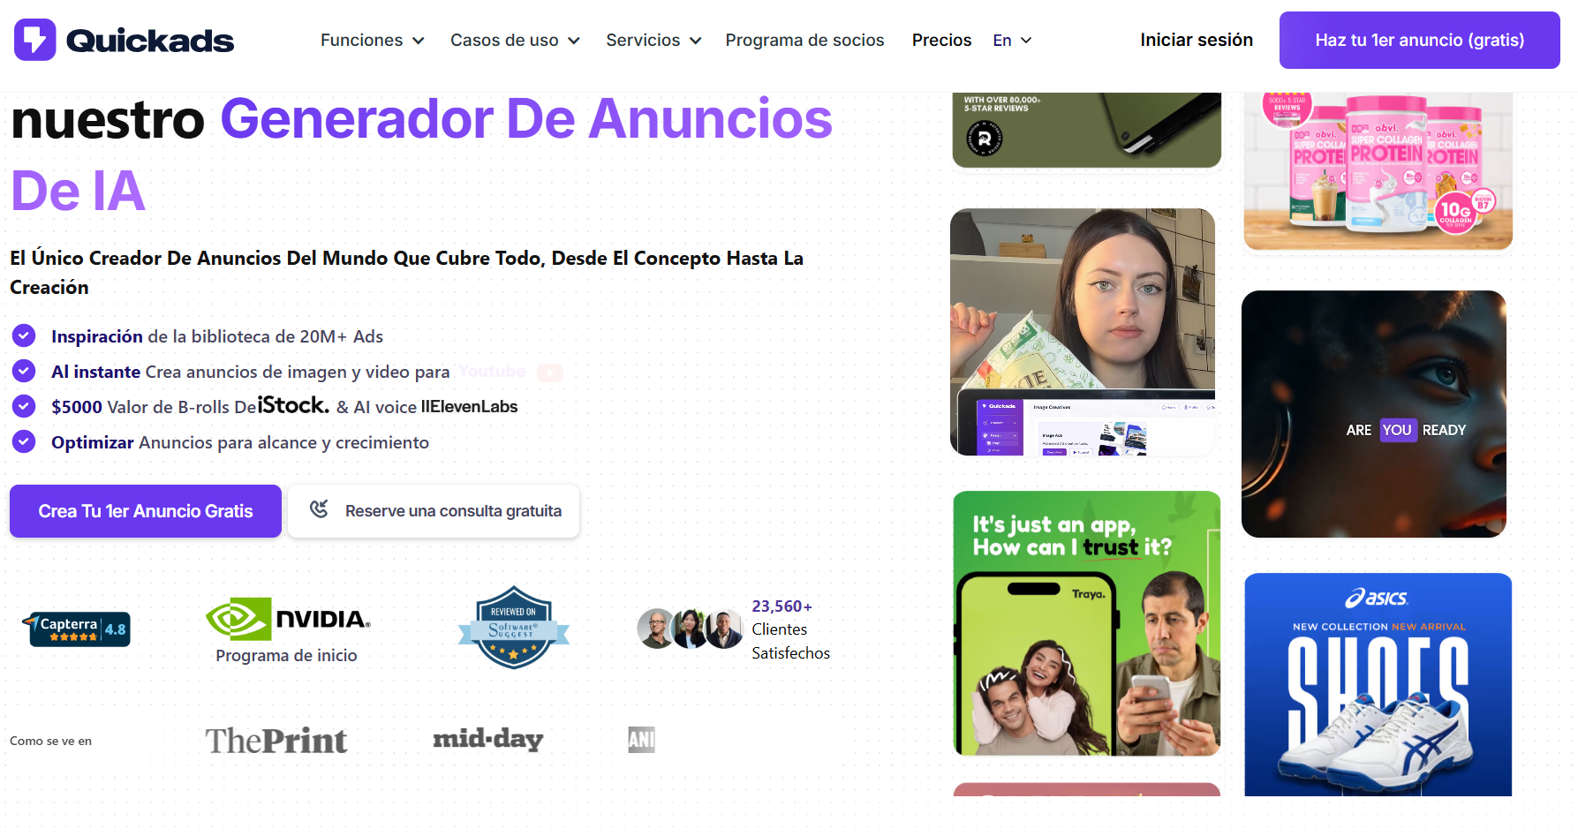1578x836 pixels.
Task: Click Haz tu 1er anuncio (gratis)
Action: [x=1419, y=40]
